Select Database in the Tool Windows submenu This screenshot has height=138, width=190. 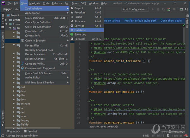87,30
